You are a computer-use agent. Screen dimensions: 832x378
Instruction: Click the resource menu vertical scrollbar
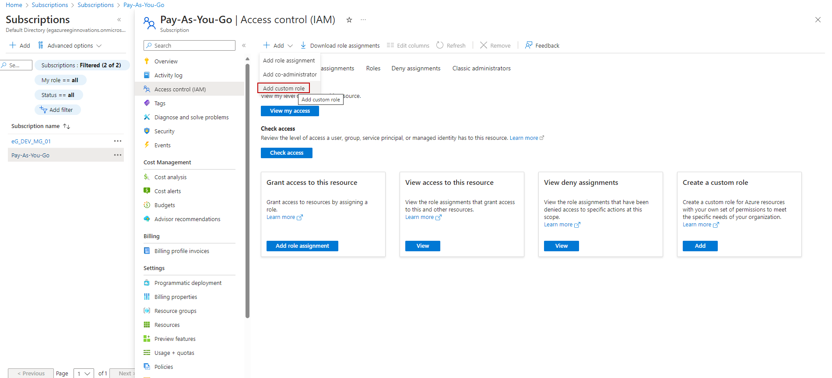pos(247,191)
